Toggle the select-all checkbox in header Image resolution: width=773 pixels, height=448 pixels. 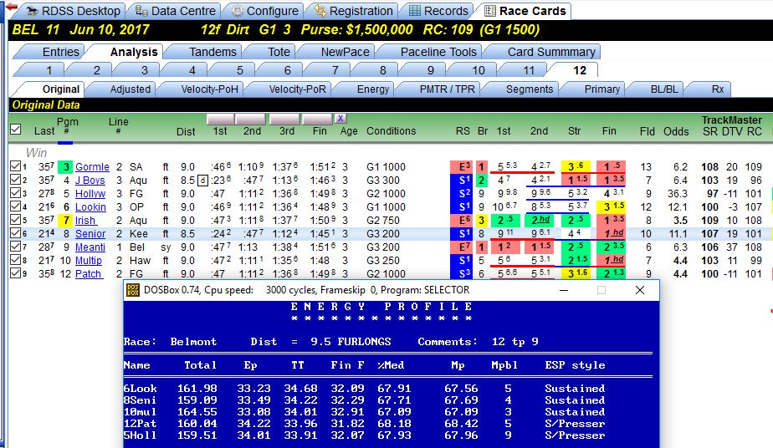pyautogui.click(x=16, y=130)
